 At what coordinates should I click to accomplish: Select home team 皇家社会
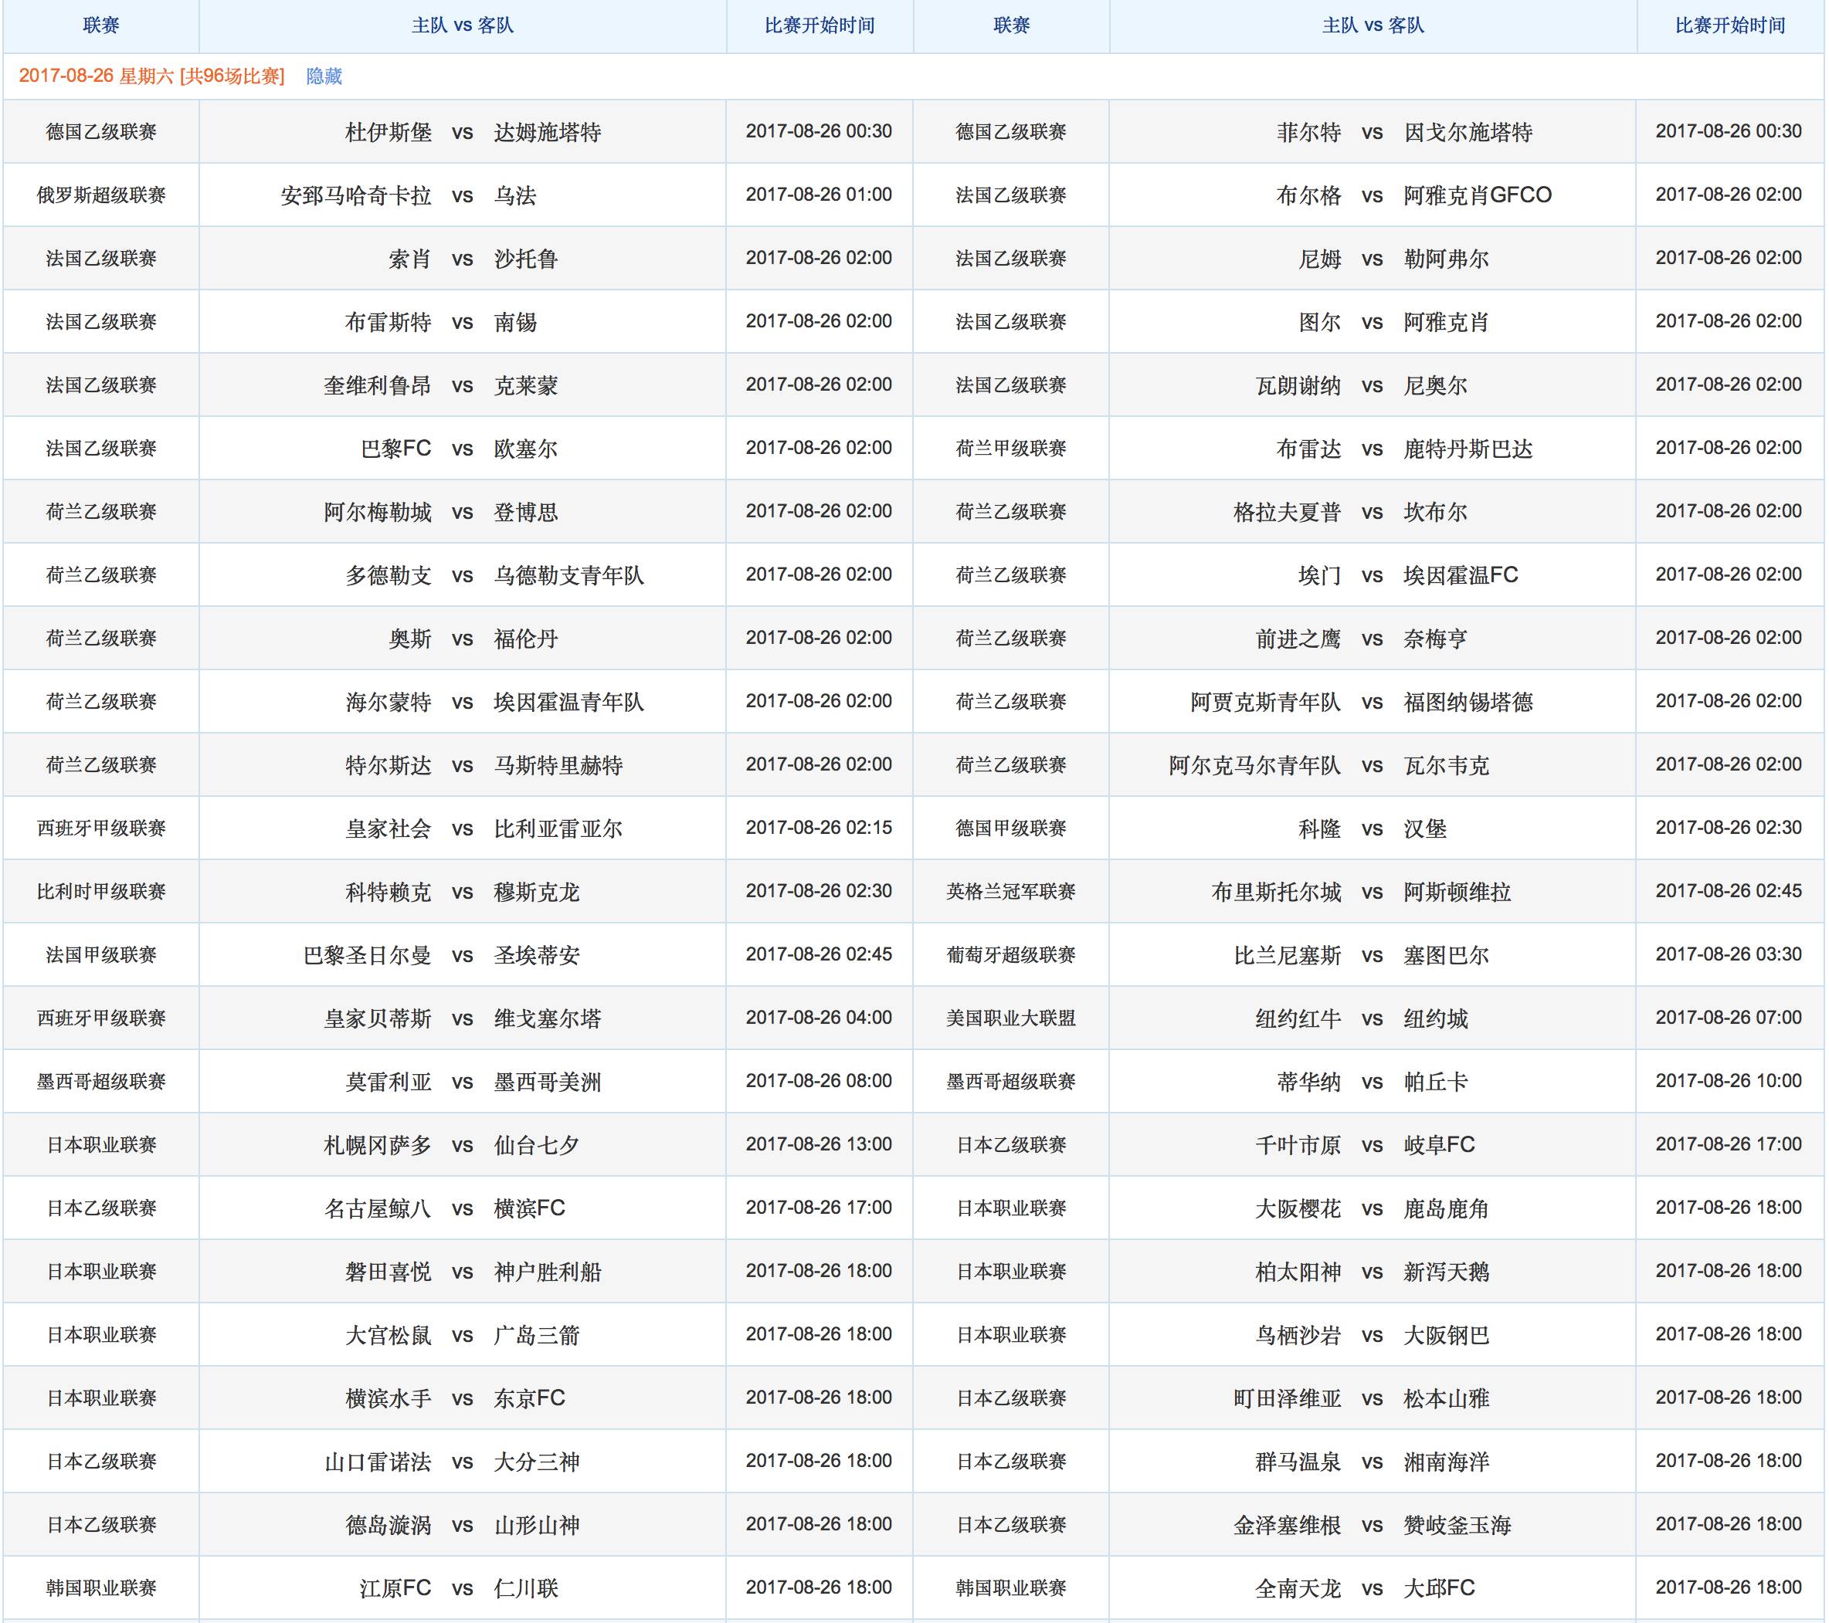(389, 829)
